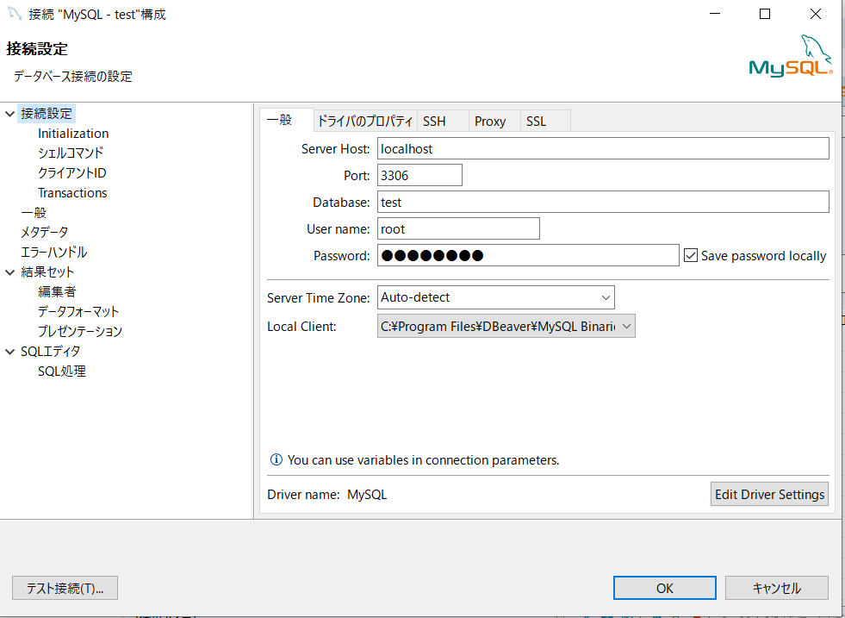
Task: Click into the Password field
Action: point(528,255)
